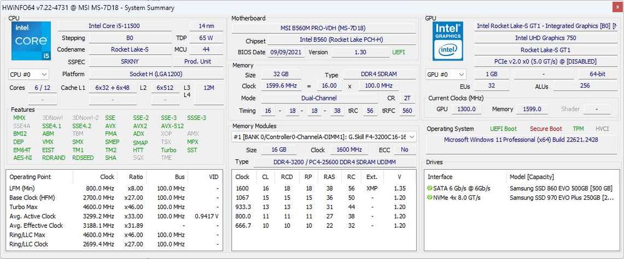Click the BIOS date 09/09/2021 field
624x259 pixels.
286,52
